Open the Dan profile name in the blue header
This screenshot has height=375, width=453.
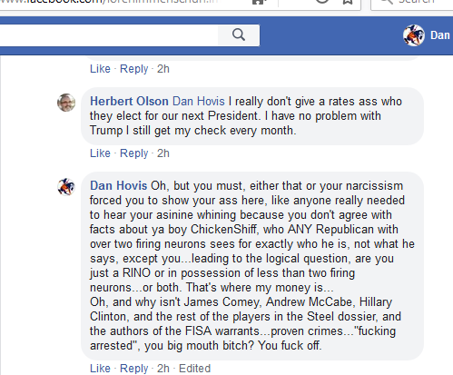click(x=440, y=35)
